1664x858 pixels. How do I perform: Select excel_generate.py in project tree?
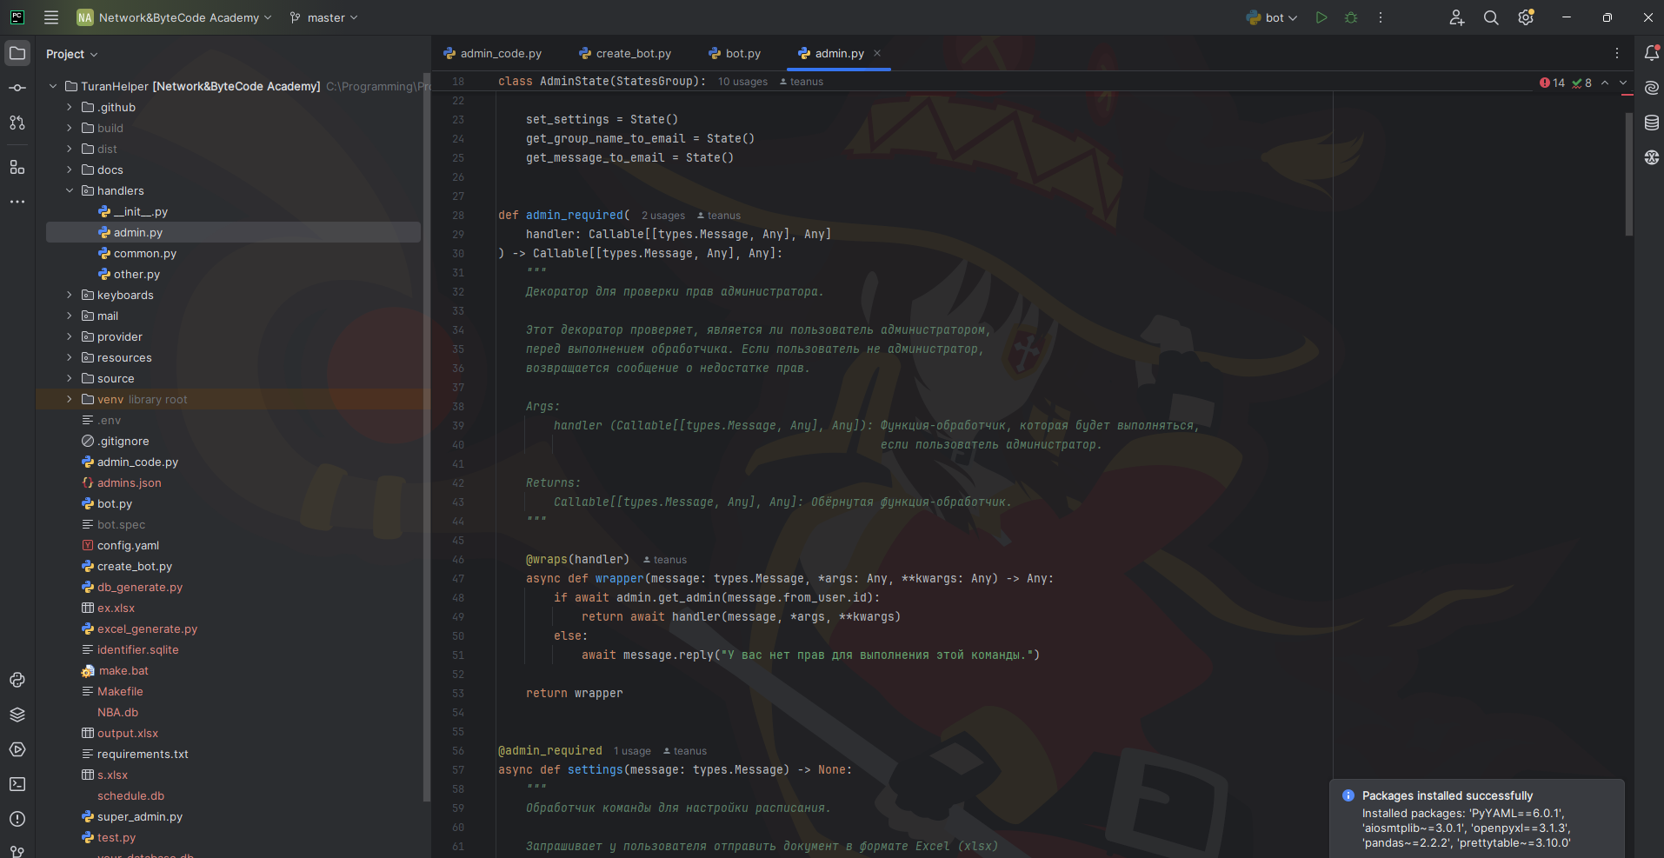(x=147, y=629)
